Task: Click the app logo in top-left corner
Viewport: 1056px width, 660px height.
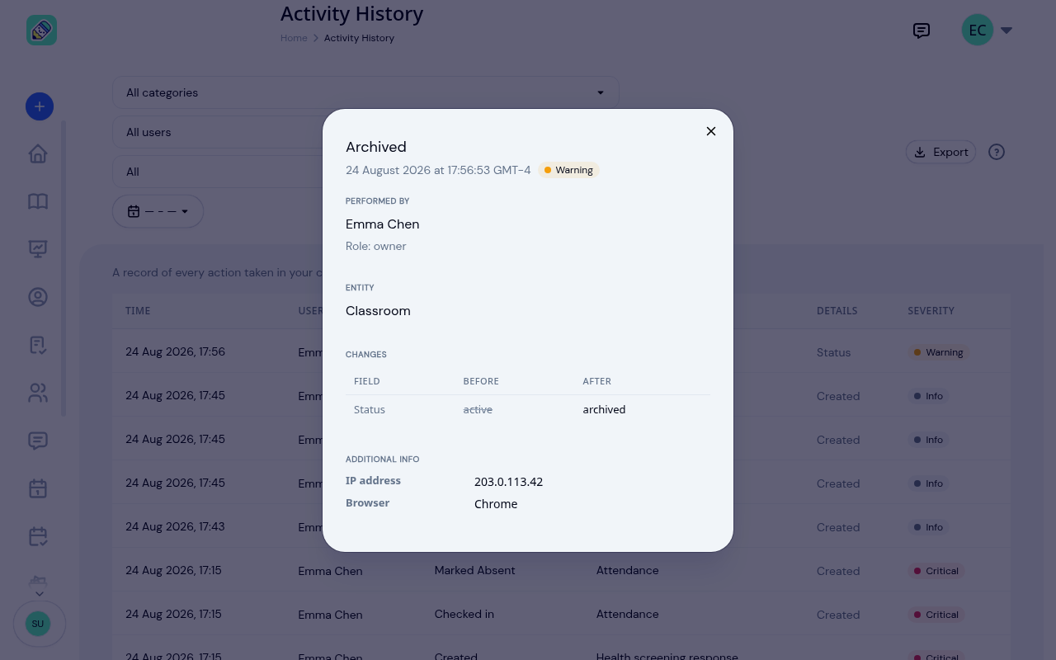Action: [x=41, y=31]
